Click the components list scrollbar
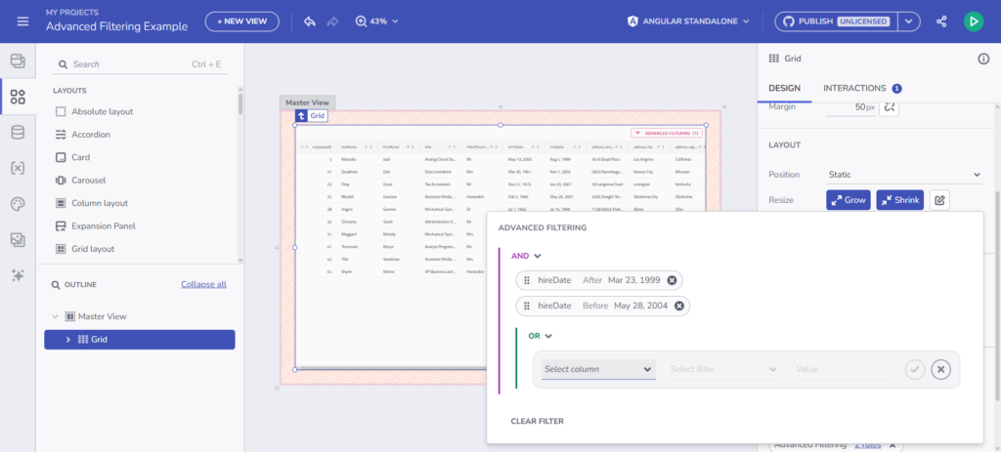The image size is (1001, 452). (x=240, y=103)
